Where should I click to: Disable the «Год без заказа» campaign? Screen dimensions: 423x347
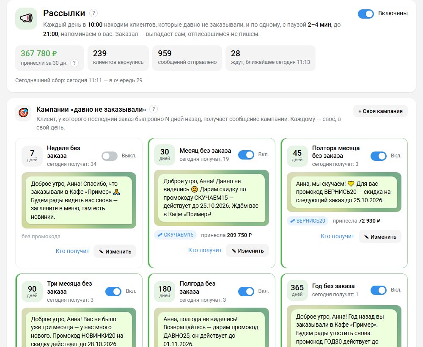point(379,290)
